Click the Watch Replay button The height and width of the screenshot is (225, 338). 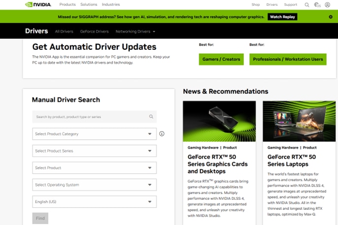[282, 17]
